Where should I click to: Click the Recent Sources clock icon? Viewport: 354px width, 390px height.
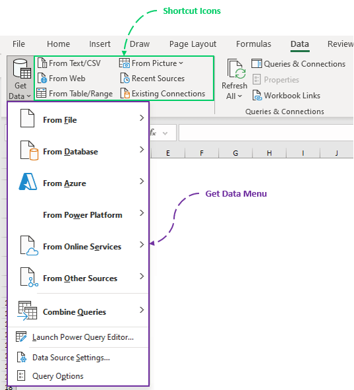[x=125, y=78]
